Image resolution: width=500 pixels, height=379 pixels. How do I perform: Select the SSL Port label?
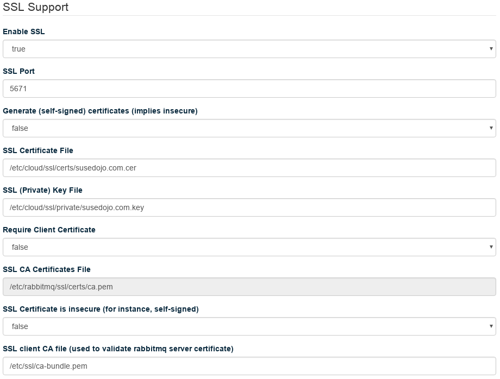(19, 71)
